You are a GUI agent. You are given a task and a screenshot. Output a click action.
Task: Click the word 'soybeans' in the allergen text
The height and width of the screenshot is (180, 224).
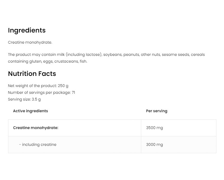tap(112, 54)
